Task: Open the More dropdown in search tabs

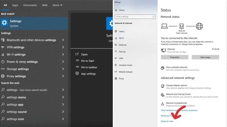Action: (58, 5)
